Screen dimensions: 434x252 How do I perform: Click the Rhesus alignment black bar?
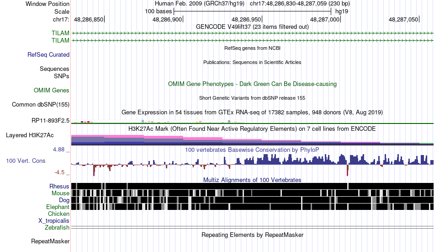pos(252,186)
